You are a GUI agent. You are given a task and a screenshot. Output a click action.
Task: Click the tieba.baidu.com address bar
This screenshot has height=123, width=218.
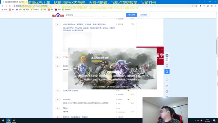(97, 6)
